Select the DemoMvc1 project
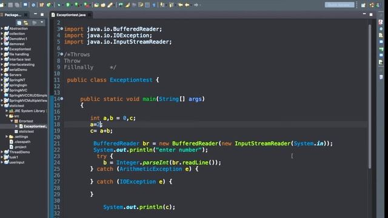388x218 pixels. pyautogui.click(x=18, y=39)
